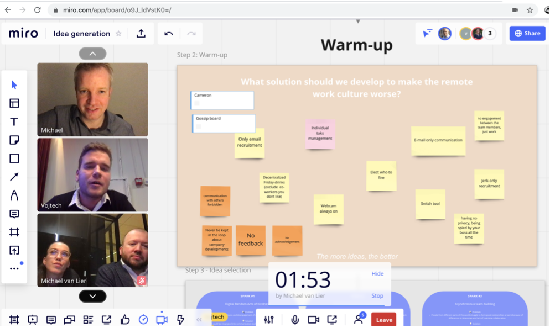Screen dimensions: 550x328
Task: Click the browser reload button
Action: pyautogui.click(x=38, y=10)
